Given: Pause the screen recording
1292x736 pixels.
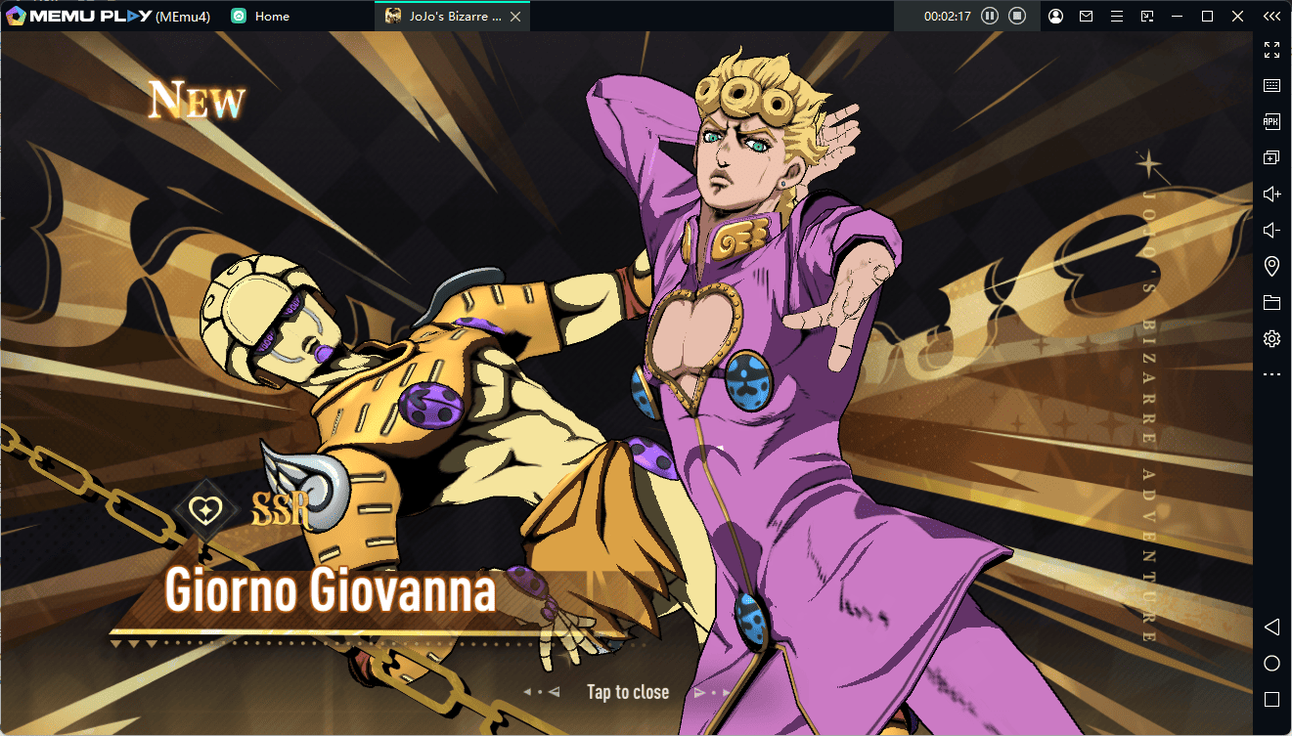Looking at the screenshot, I should [990, 16].
